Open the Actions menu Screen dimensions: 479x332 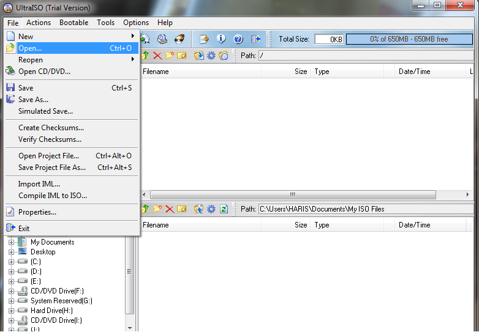[x=39, y=23]
